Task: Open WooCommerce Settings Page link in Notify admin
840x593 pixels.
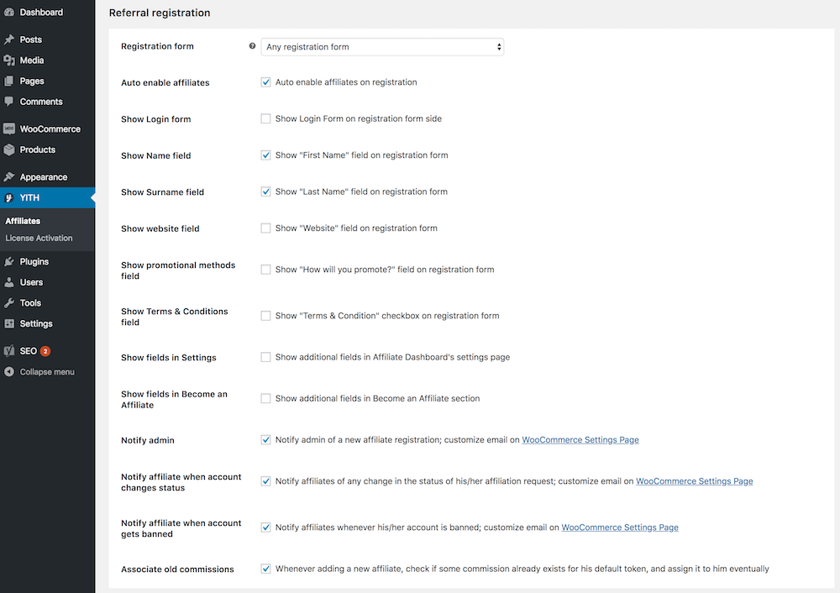Action: coord(580,440)
